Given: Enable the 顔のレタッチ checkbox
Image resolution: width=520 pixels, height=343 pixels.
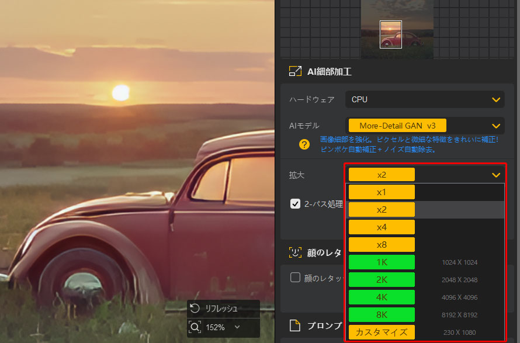Looking at the screenshot, I should tap(296, 278).
